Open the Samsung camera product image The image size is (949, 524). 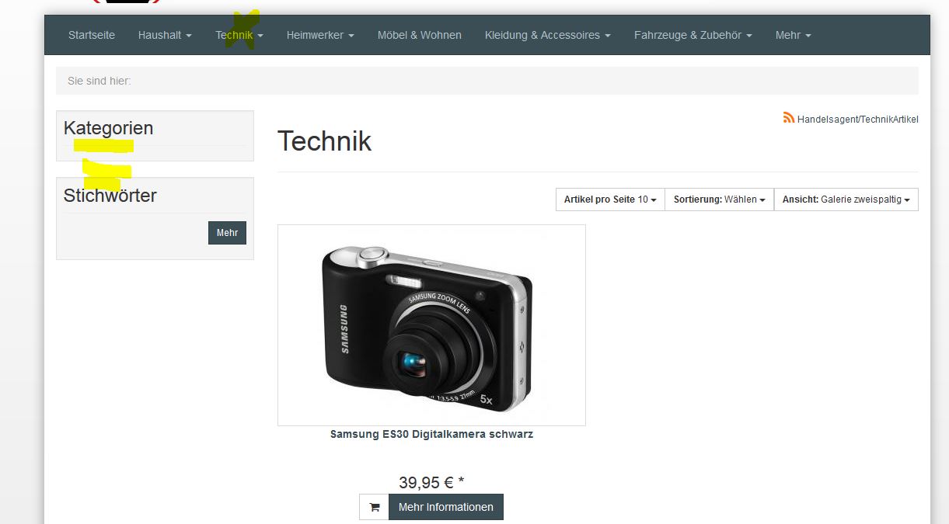(x=431, y=325)
